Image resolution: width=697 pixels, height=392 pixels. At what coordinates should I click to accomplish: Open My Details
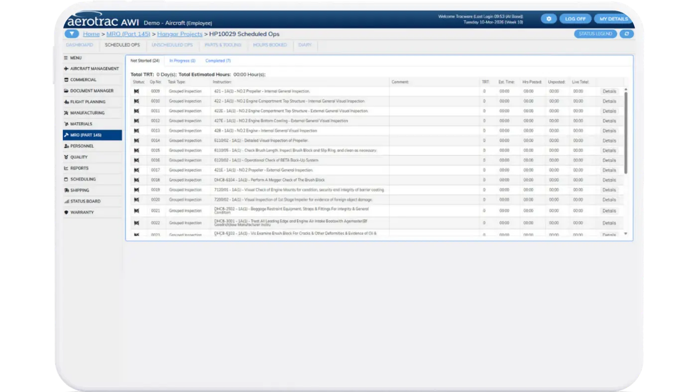click(x=613, y=19)
